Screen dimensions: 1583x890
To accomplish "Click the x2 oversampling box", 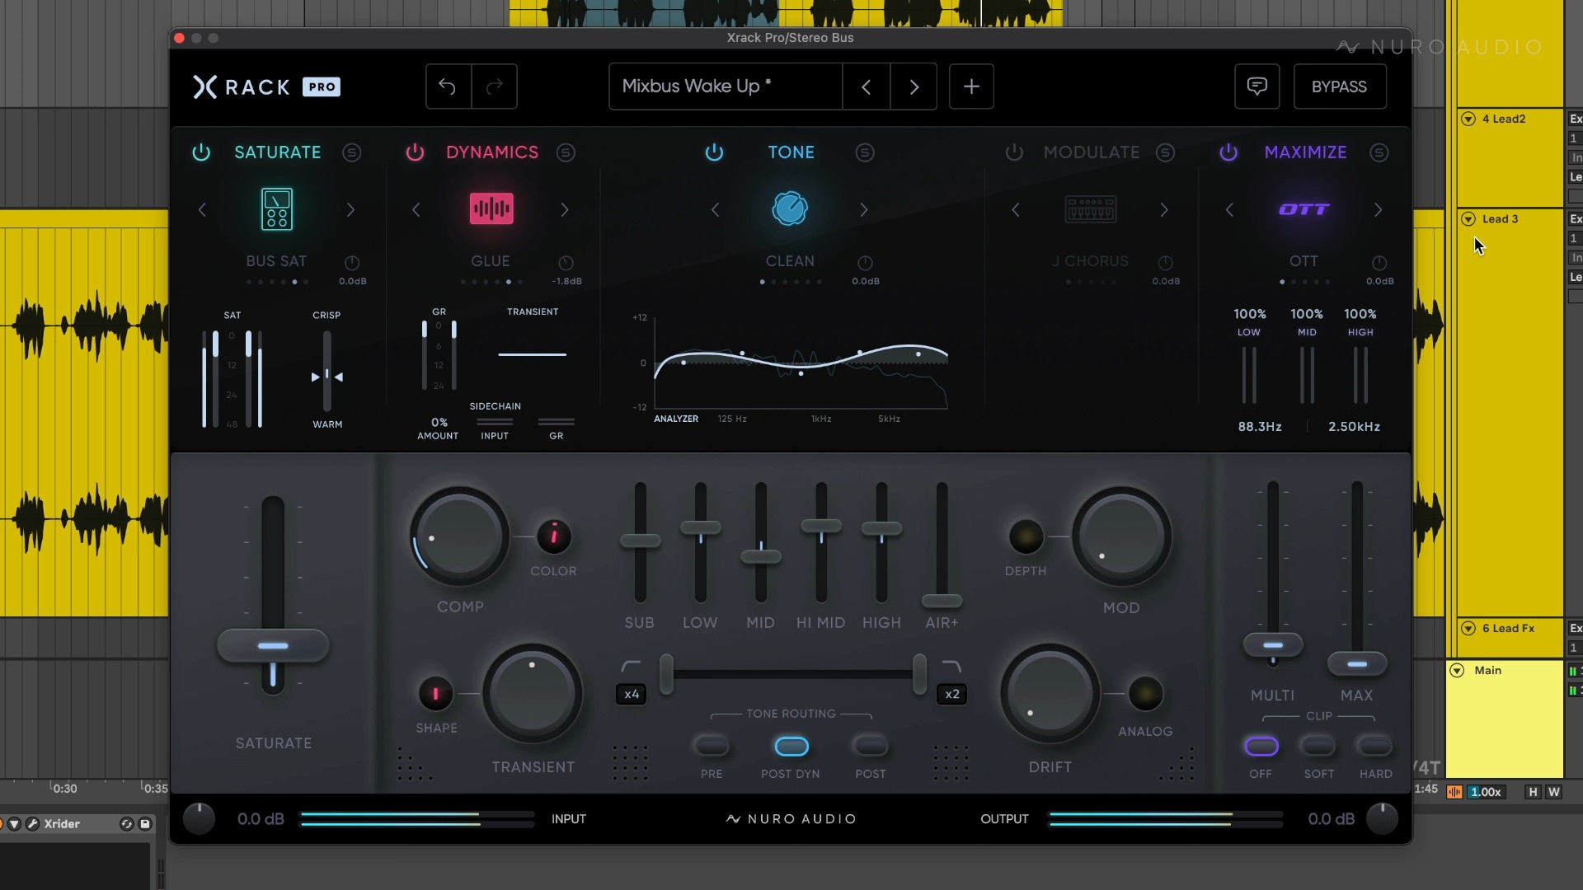I will point(951,694).
